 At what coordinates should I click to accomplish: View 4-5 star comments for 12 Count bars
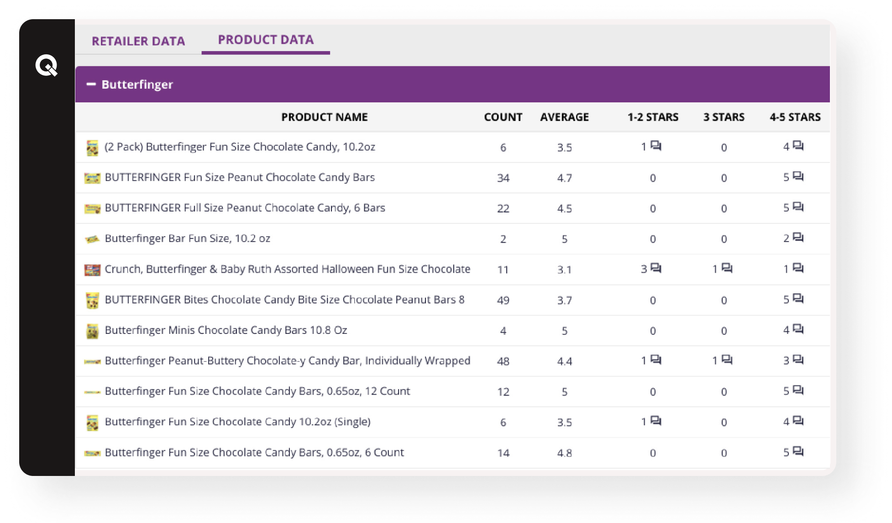(798, 391)
